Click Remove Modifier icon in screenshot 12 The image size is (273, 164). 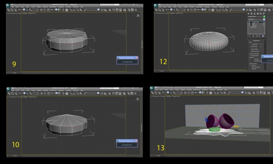click(x=259, y=36)
